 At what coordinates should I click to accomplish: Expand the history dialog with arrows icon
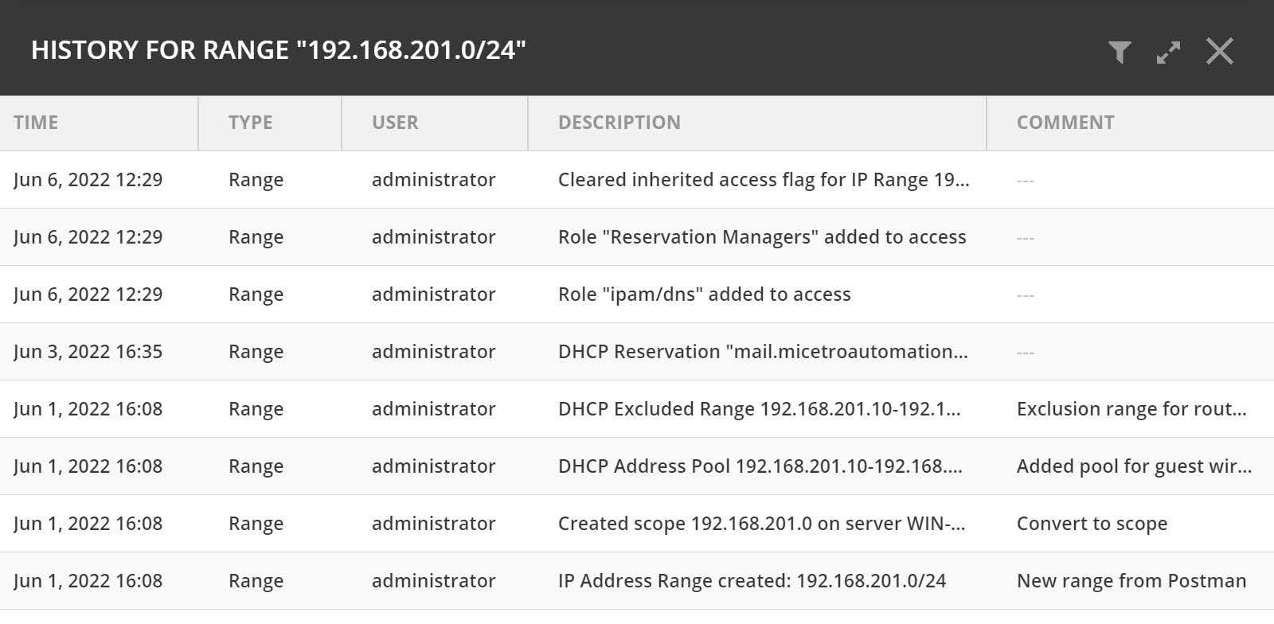(1168, 52)
